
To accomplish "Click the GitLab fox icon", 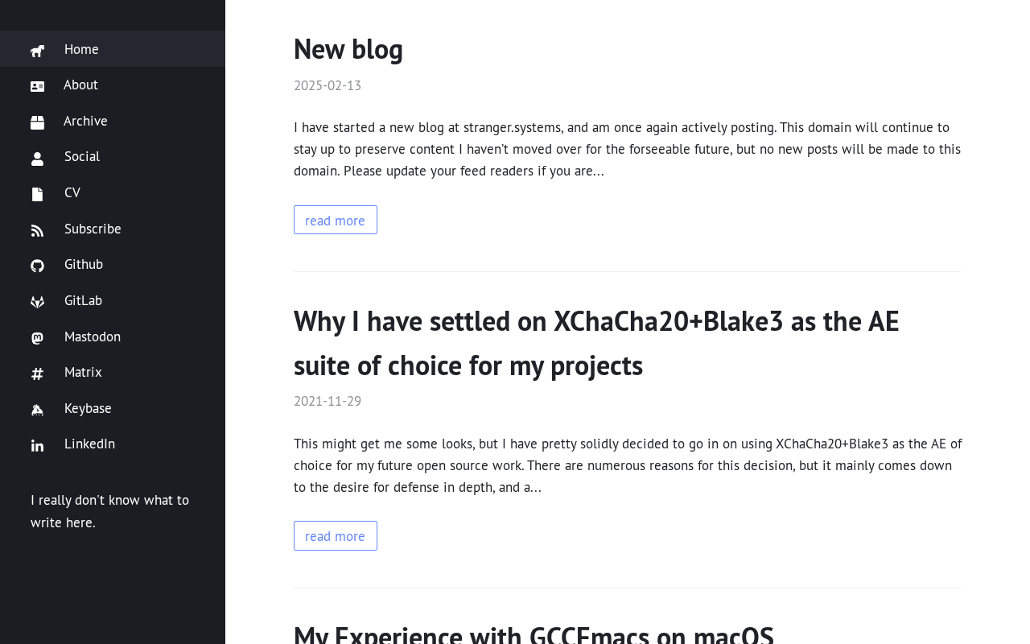I will (x=37, y=302).
